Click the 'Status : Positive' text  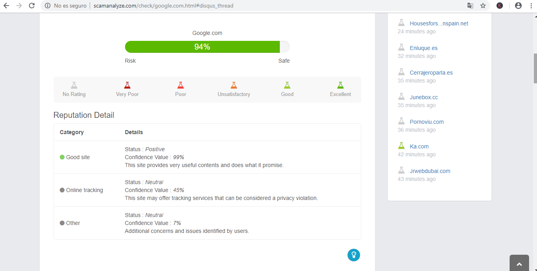144,149
